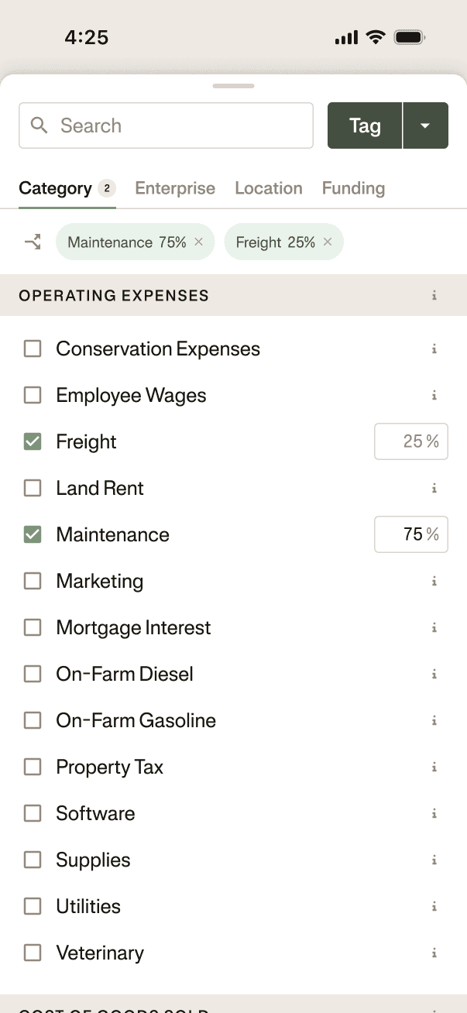Open the Marketing category info
This screenshot has height=1013, width=467.
tap(434, 581)
